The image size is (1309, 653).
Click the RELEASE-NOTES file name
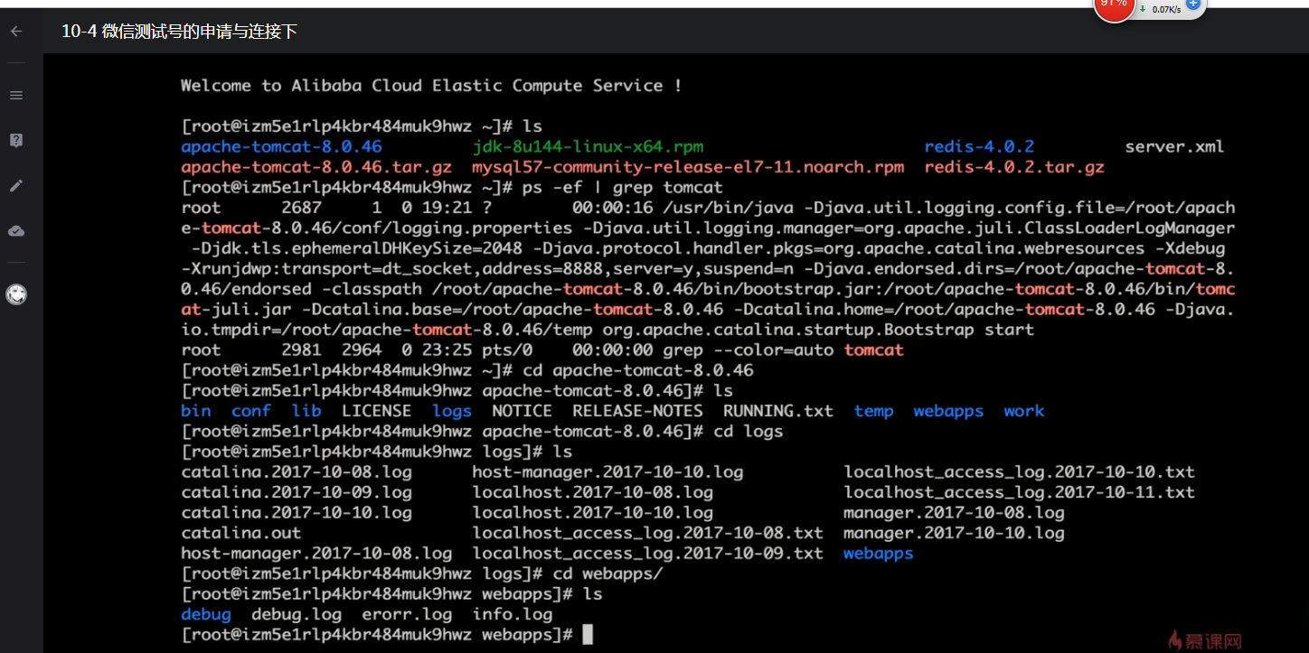(637, 411)
